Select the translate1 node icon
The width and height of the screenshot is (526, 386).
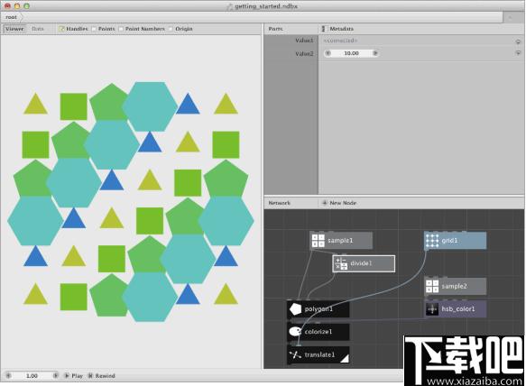[x=295, y=354]
